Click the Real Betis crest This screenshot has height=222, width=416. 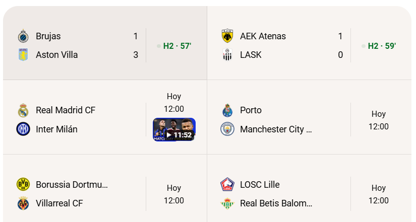(227, 203)
